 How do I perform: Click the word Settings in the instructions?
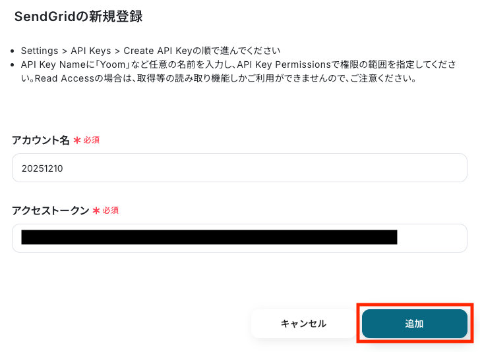coord(40,51)
